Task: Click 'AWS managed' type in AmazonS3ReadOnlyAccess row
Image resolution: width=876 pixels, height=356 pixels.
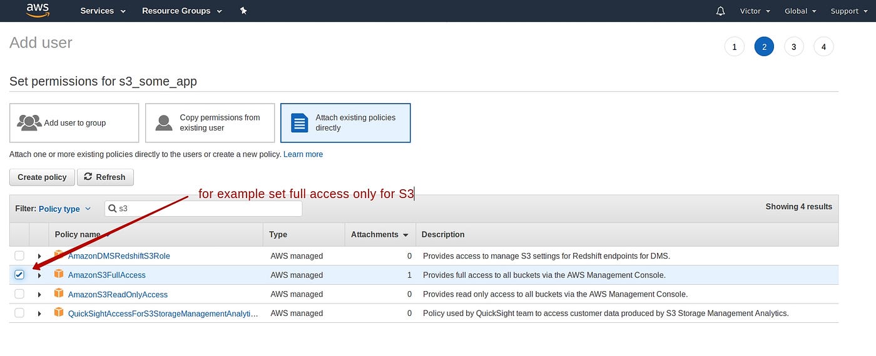Action: (297, 294)
